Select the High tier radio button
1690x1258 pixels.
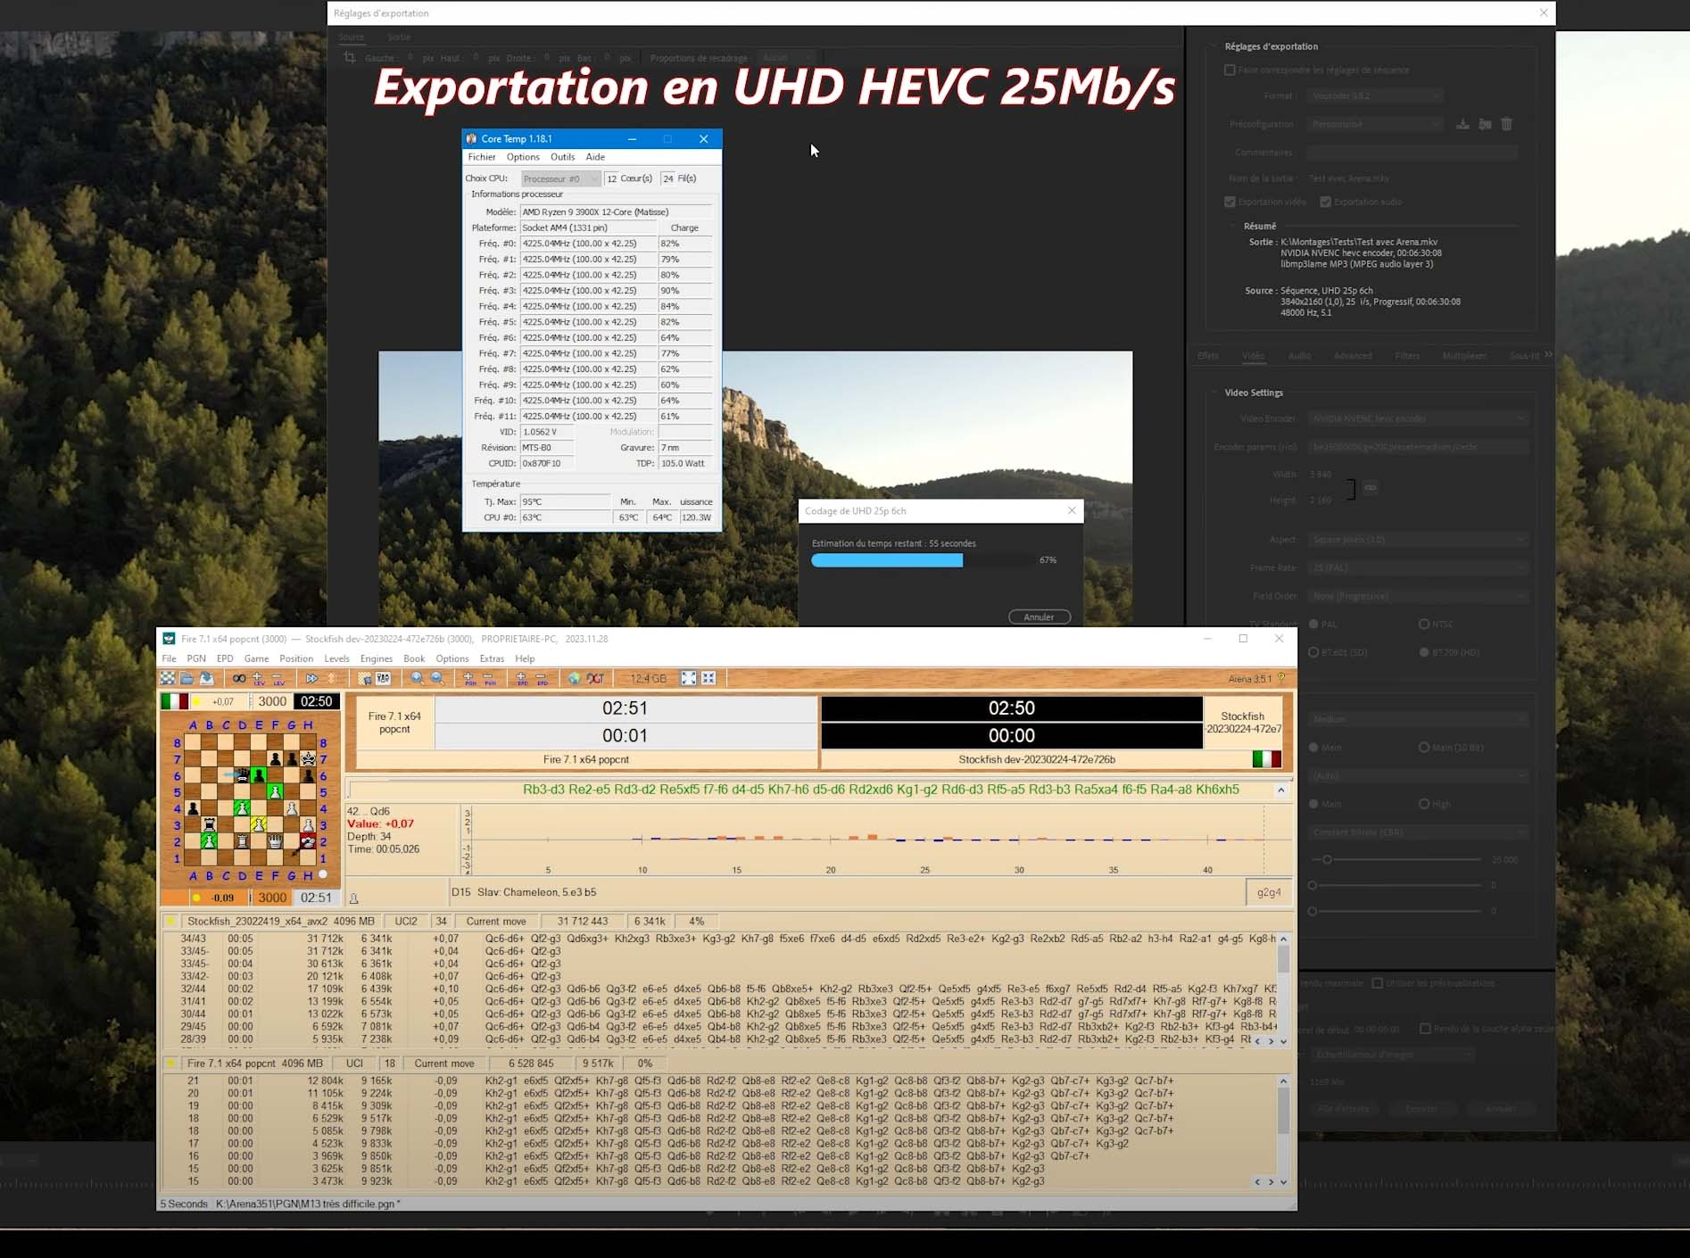click(1424, 804)
